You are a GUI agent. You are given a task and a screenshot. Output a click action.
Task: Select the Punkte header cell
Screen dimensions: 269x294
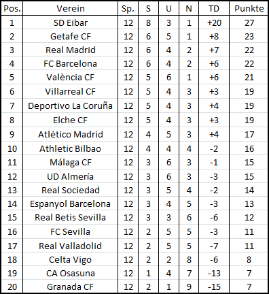(x=249, y=9)
